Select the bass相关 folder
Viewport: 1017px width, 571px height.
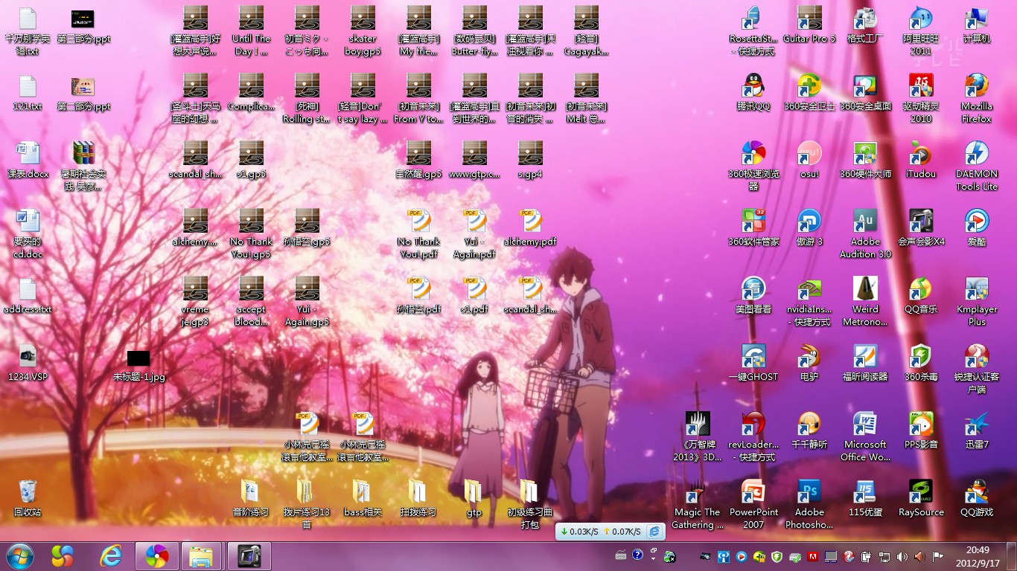point(363,492)
